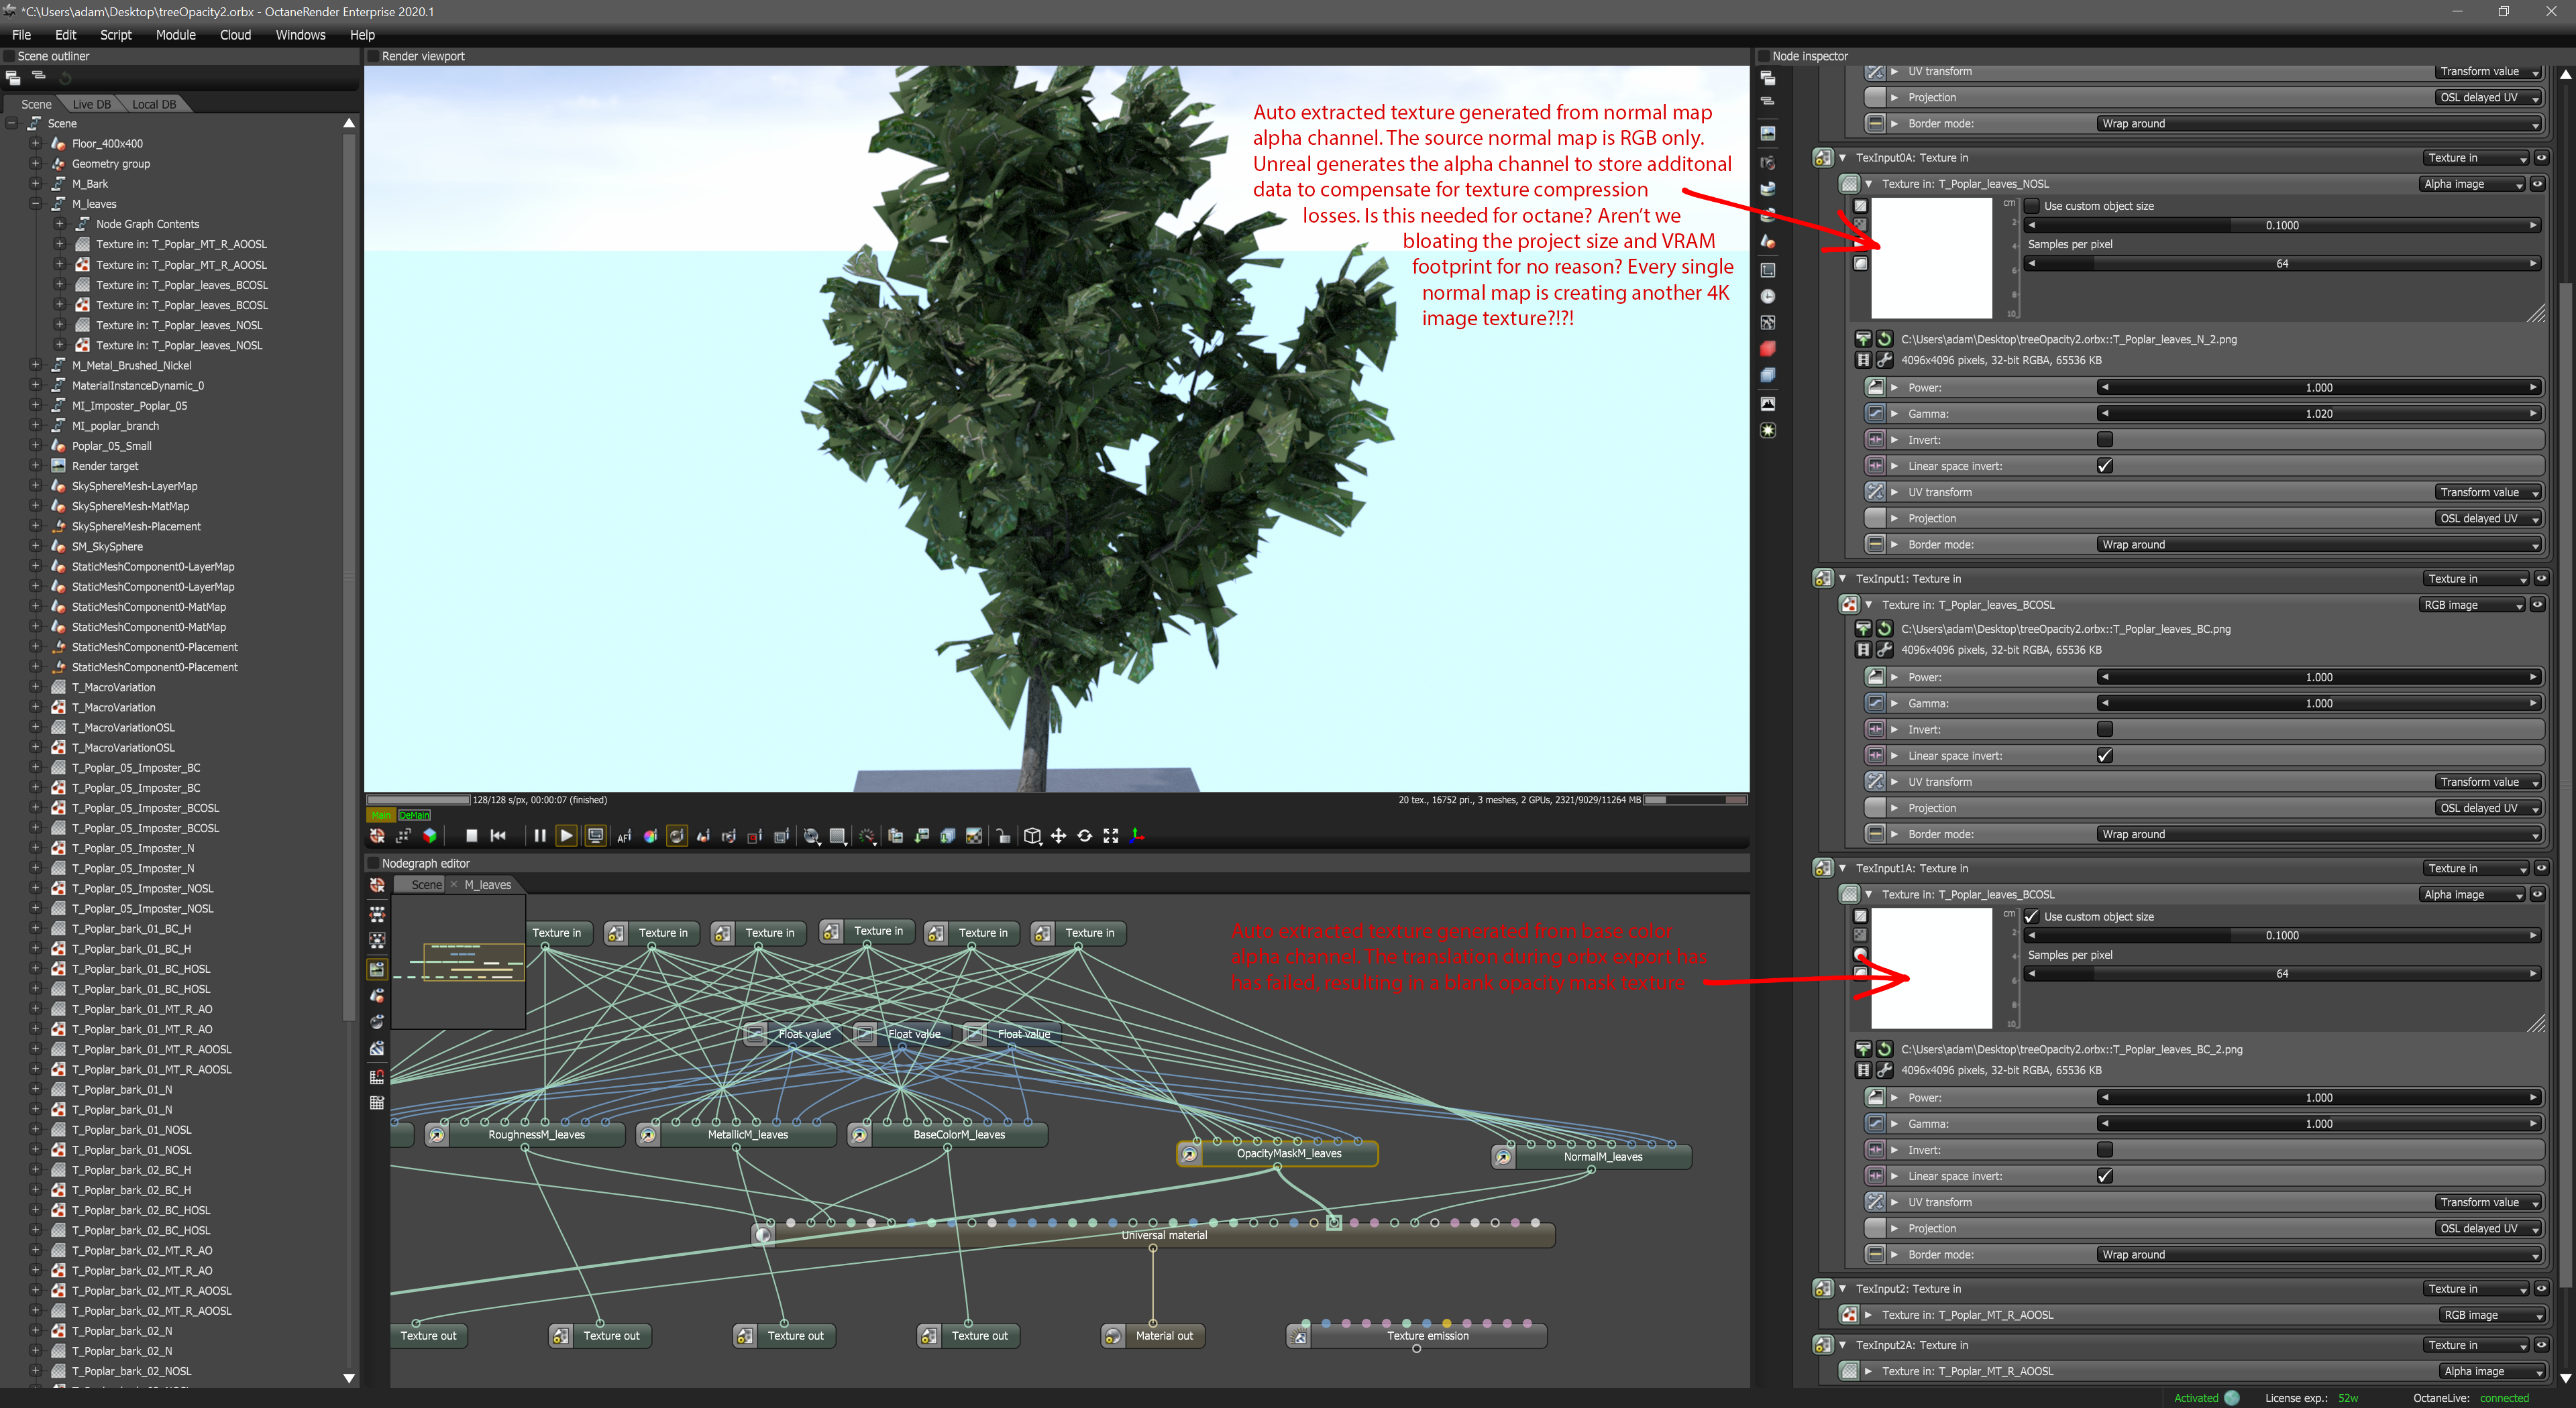2576x1408 pixels.
Task: Click the stop render button
Action: (x=471, y=836)
